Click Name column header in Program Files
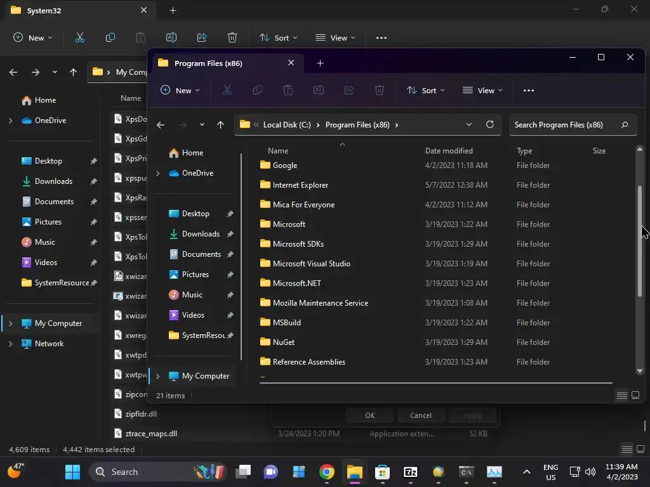 click(x=278, y=151)
